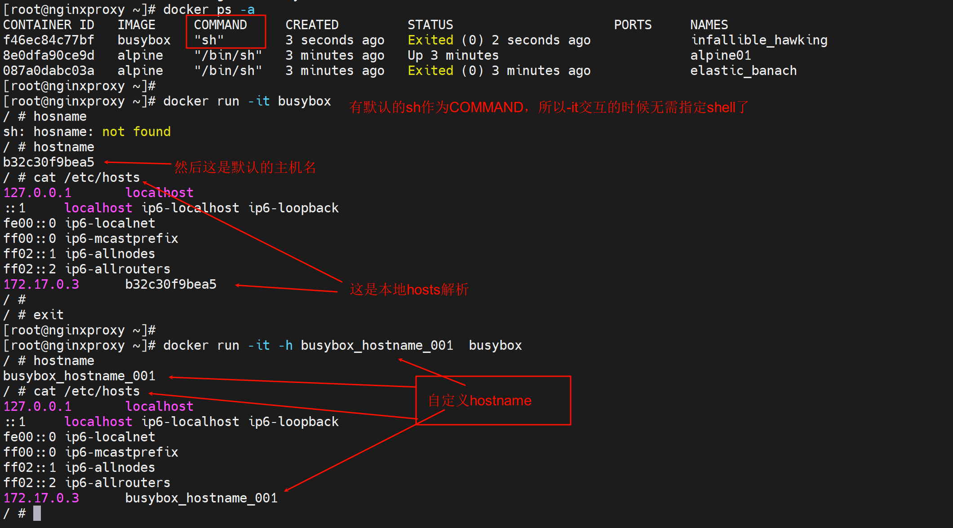Click the COMMAND column header
The height and width of the screenshot is (528, 953).
tap(220, 25)
